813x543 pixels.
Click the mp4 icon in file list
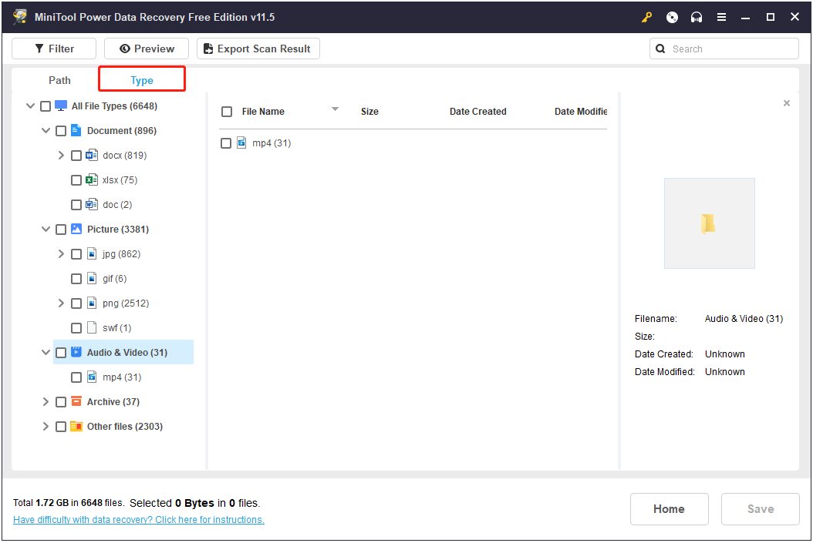(241, 142)
